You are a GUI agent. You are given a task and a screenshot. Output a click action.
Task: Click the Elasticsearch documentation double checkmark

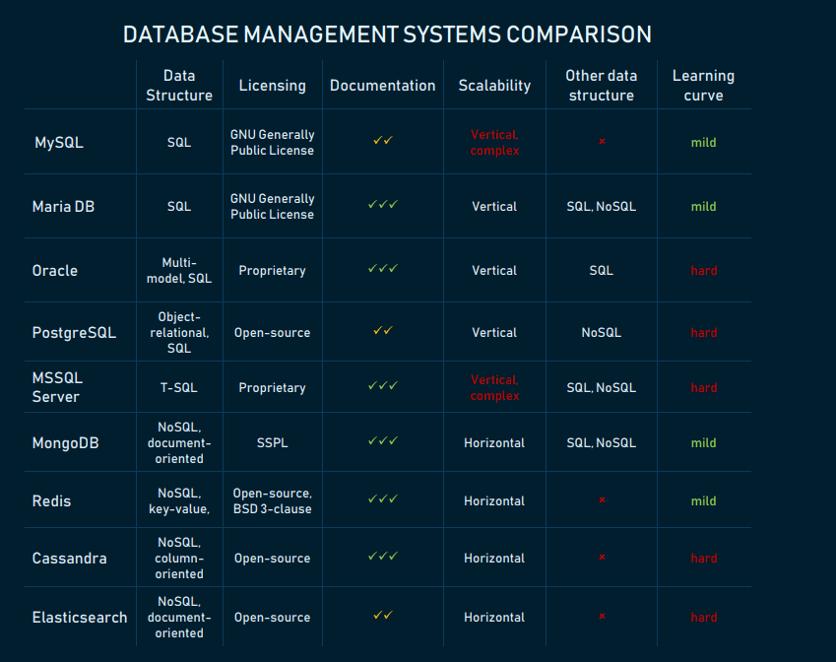pos(383,616)
